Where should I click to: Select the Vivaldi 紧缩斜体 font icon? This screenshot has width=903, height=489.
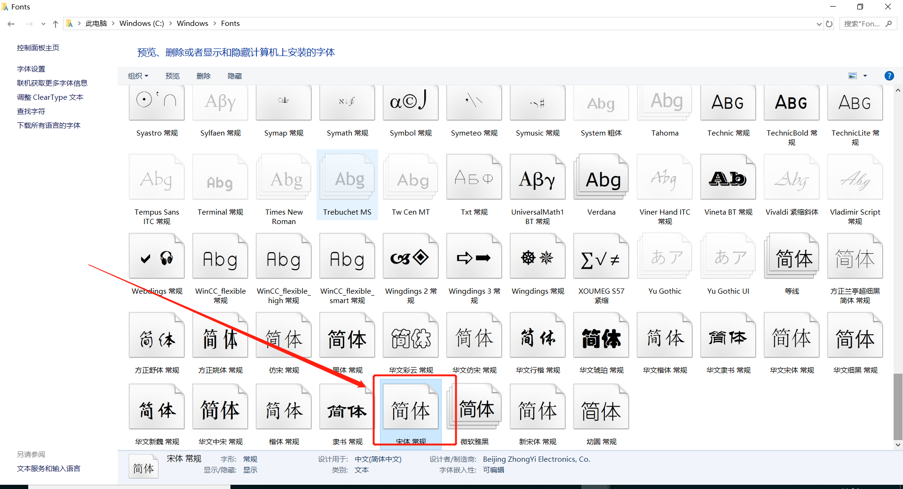(792, 177)
